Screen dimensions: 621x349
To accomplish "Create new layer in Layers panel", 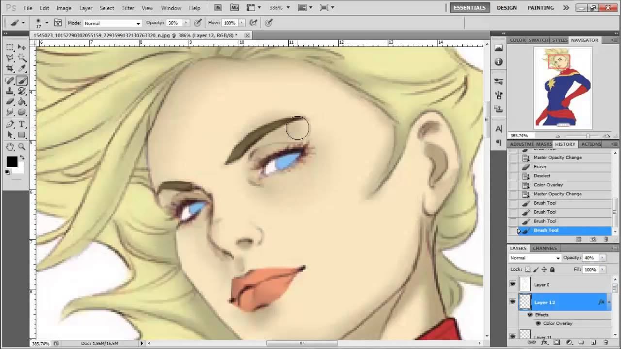I will pos(593,343).
